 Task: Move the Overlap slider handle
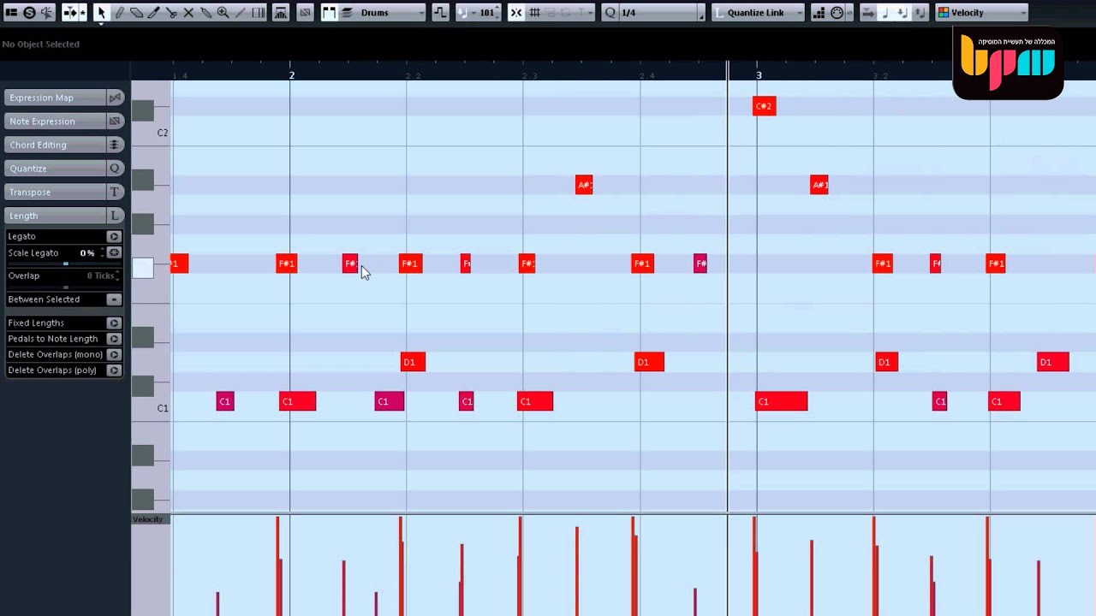pos(66,287)
